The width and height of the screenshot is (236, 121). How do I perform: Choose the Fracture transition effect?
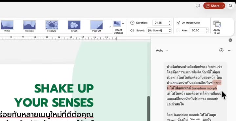pos(52,26)
